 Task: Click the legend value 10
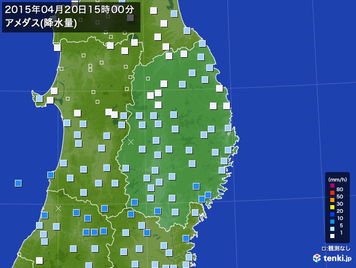[340, 219]
